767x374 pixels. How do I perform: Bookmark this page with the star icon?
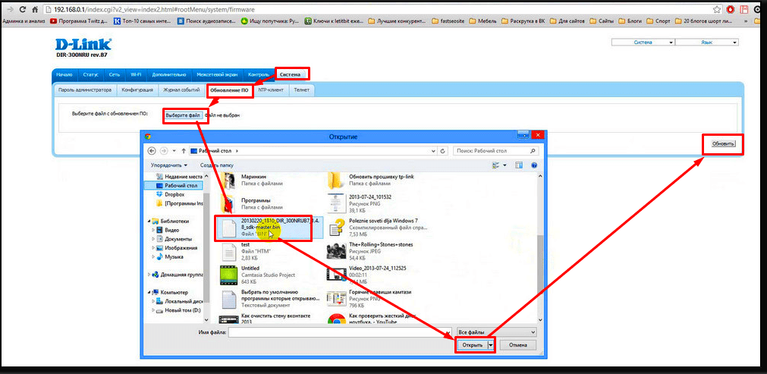click(x=716, y=10)
